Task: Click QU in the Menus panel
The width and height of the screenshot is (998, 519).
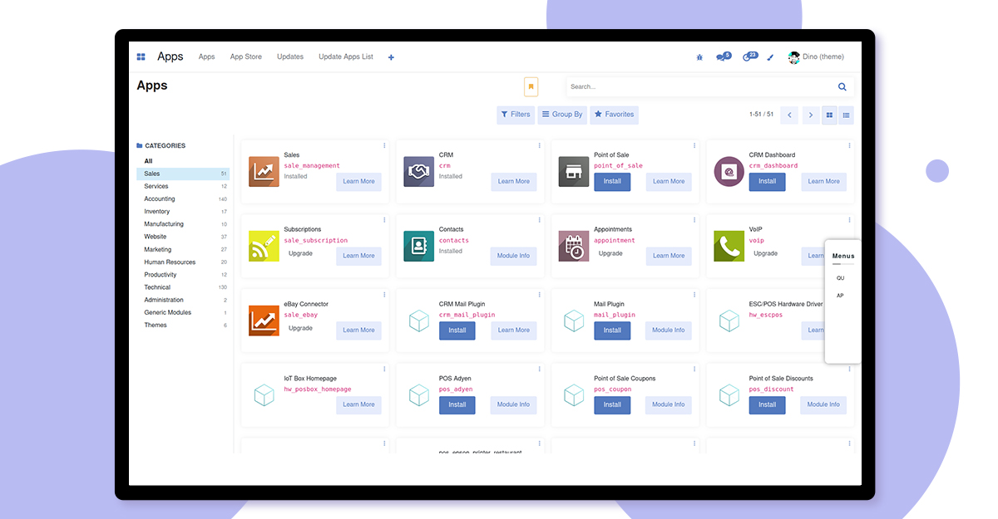Action: [x=840, y=278]
